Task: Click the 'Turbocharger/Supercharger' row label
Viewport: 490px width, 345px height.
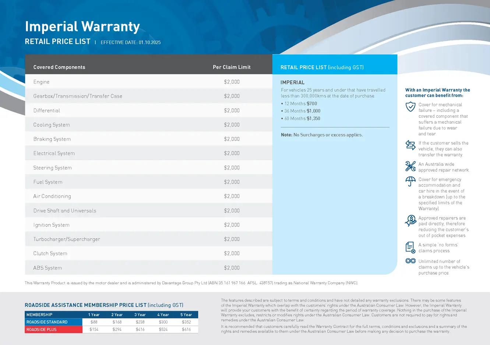Action: click(67, 239)
